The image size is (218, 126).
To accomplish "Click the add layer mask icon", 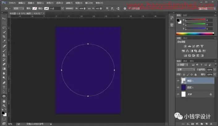I will [x=193, y=124].
